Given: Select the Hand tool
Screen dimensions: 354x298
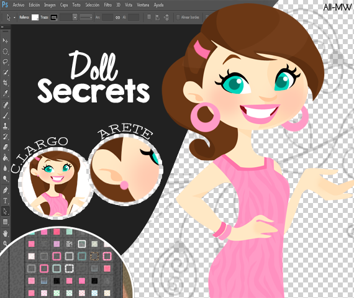Looking at the screenshot, I should pyautogui.click(x=5, y=233).
